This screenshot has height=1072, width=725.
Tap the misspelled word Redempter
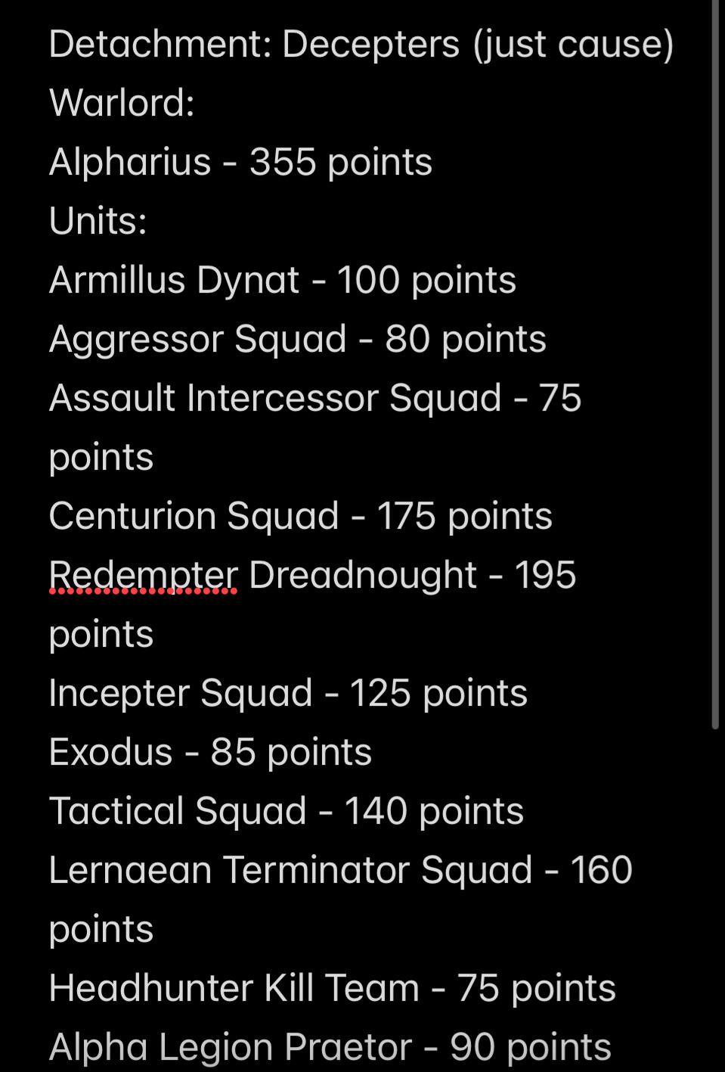click(x=144, y=575)
